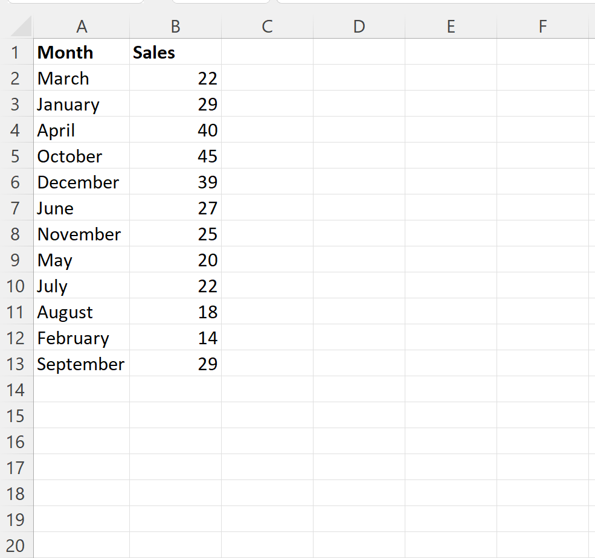Click the sales value 40 cell
This screenshot has height=558, width=595.
[175, 130]
